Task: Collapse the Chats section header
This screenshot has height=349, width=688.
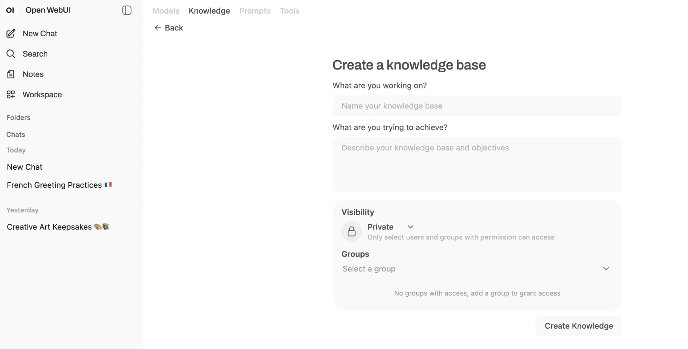Action: point(16,135)
